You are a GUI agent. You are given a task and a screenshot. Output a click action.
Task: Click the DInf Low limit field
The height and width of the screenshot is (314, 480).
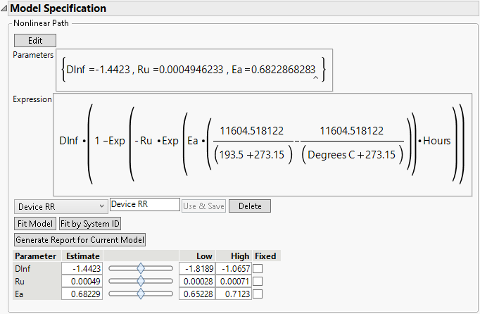tap(196, 268)
